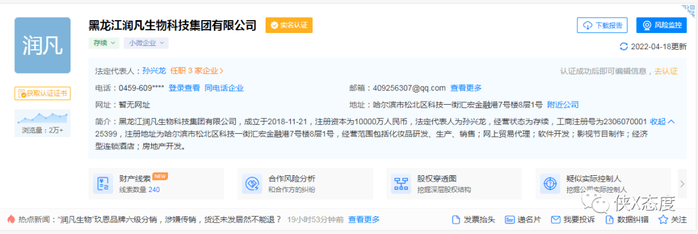Open the 实名认证 verified badge
The image size is (698, 234).
pos(289,25)
